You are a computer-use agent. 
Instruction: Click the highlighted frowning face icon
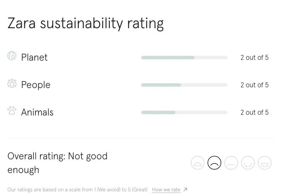pos(214,163)
